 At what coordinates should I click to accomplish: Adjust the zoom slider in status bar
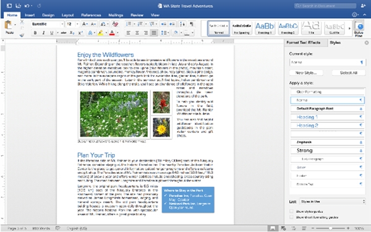click(x=330, y=228)
